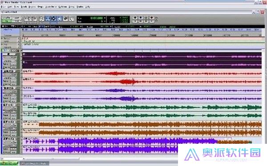Select the Scrubber speaker tool
The height and width of the screenshot is (166, 267).
[65, 19]
